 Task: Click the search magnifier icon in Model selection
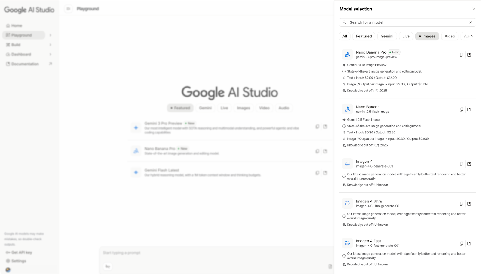pos(345,22)
